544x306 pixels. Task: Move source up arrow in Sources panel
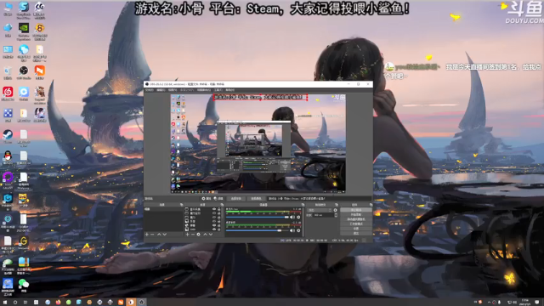point(205,235)
